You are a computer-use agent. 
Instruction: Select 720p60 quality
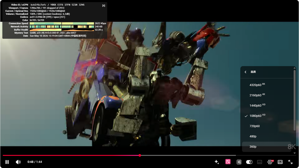click(266, 126)
